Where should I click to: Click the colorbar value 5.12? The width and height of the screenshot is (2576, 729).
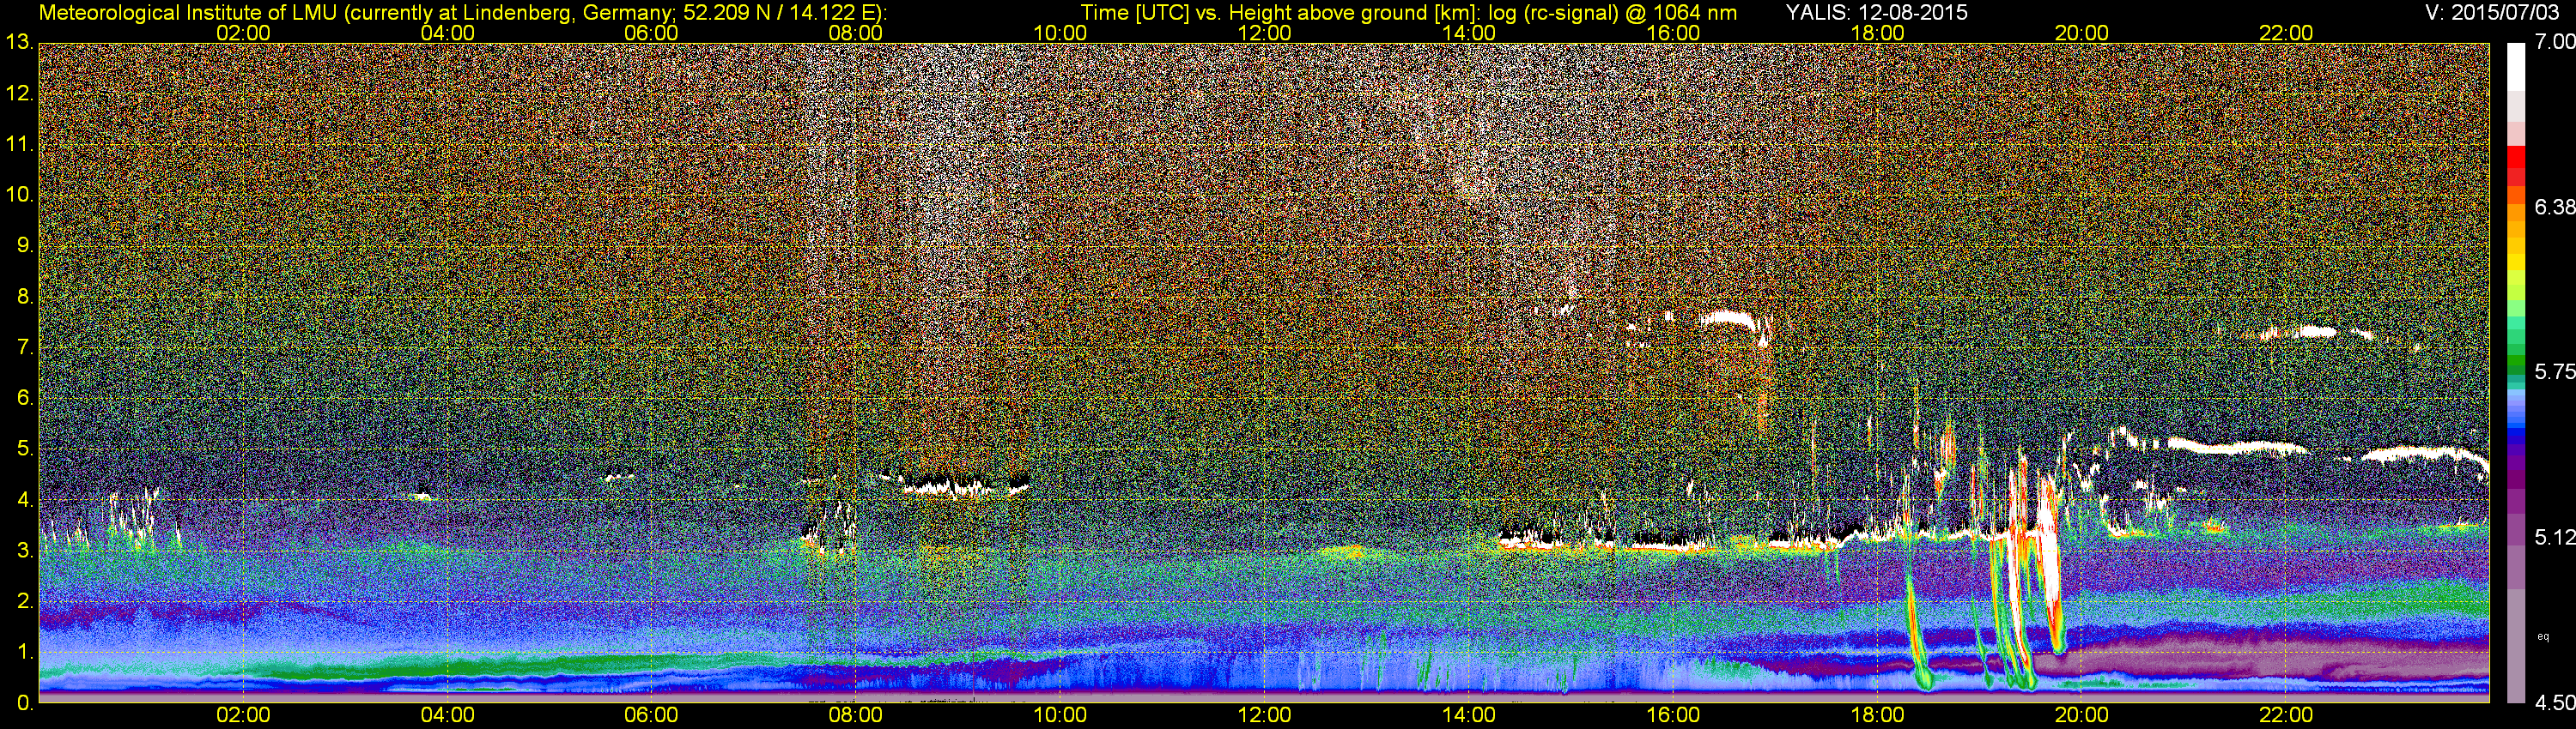[2554, 539]
